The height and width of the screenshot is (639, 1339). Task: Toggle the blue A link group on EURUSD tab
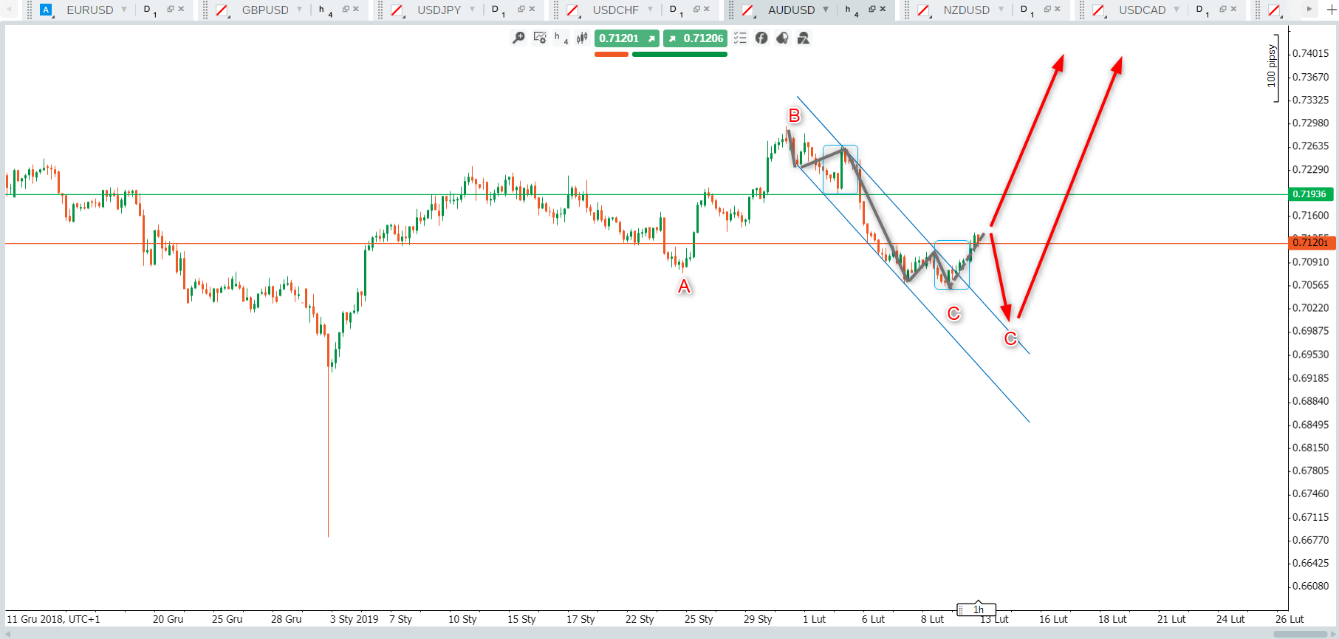[x=46, y=10]
